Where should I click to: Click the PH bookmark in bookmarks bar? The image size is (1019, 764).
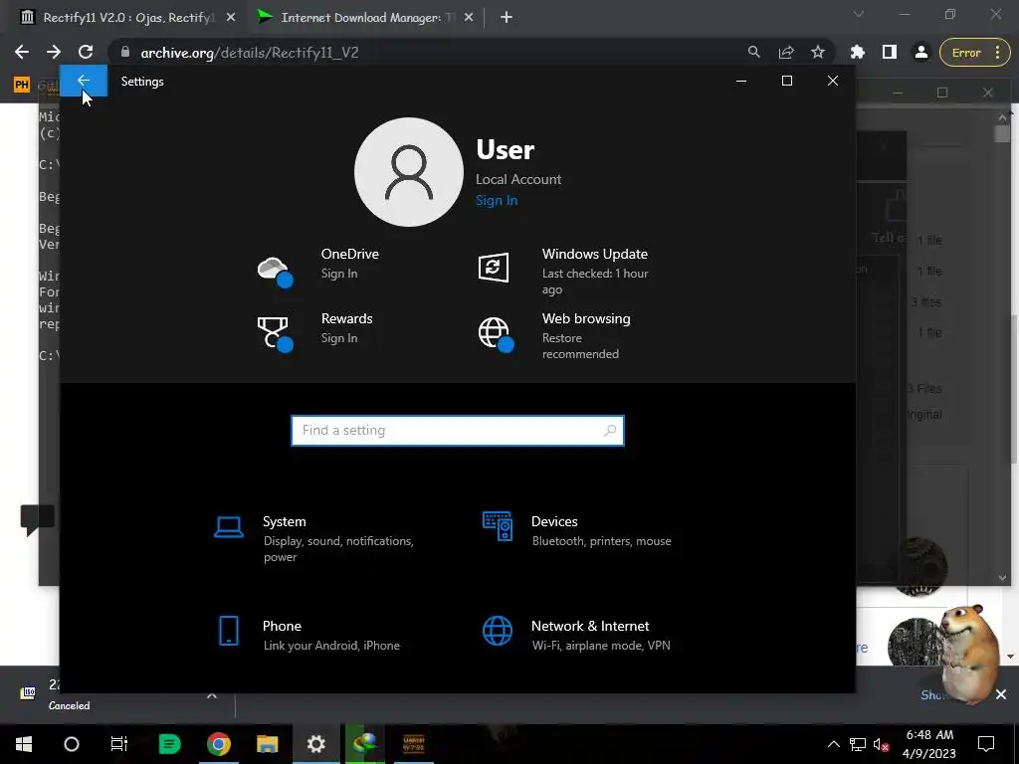tap(22, 85)
